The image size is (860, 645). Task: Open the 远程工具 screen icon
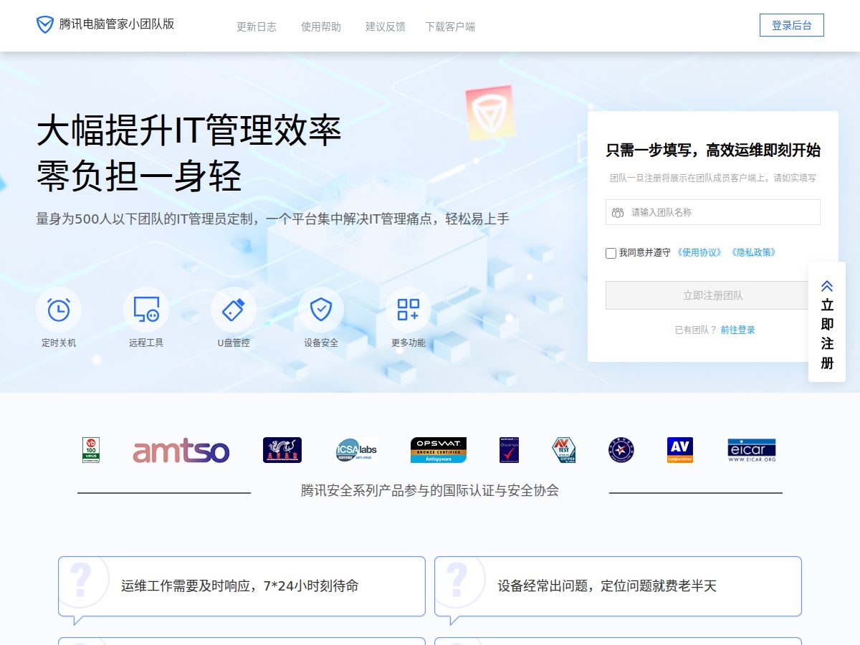tap(146, 310)
